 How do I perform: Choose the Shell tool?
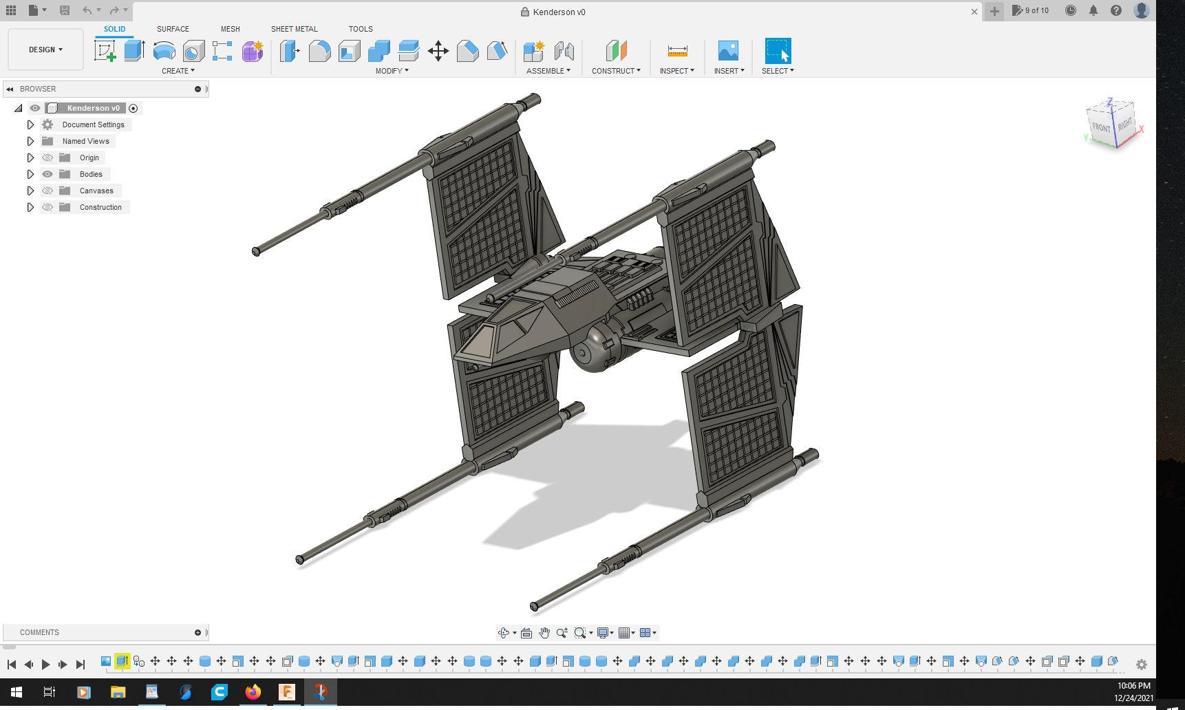coord(349,51)
